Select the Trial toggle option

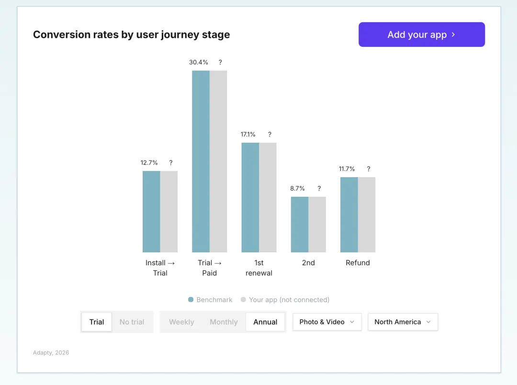pyautogui.click(x=97, y=322)
